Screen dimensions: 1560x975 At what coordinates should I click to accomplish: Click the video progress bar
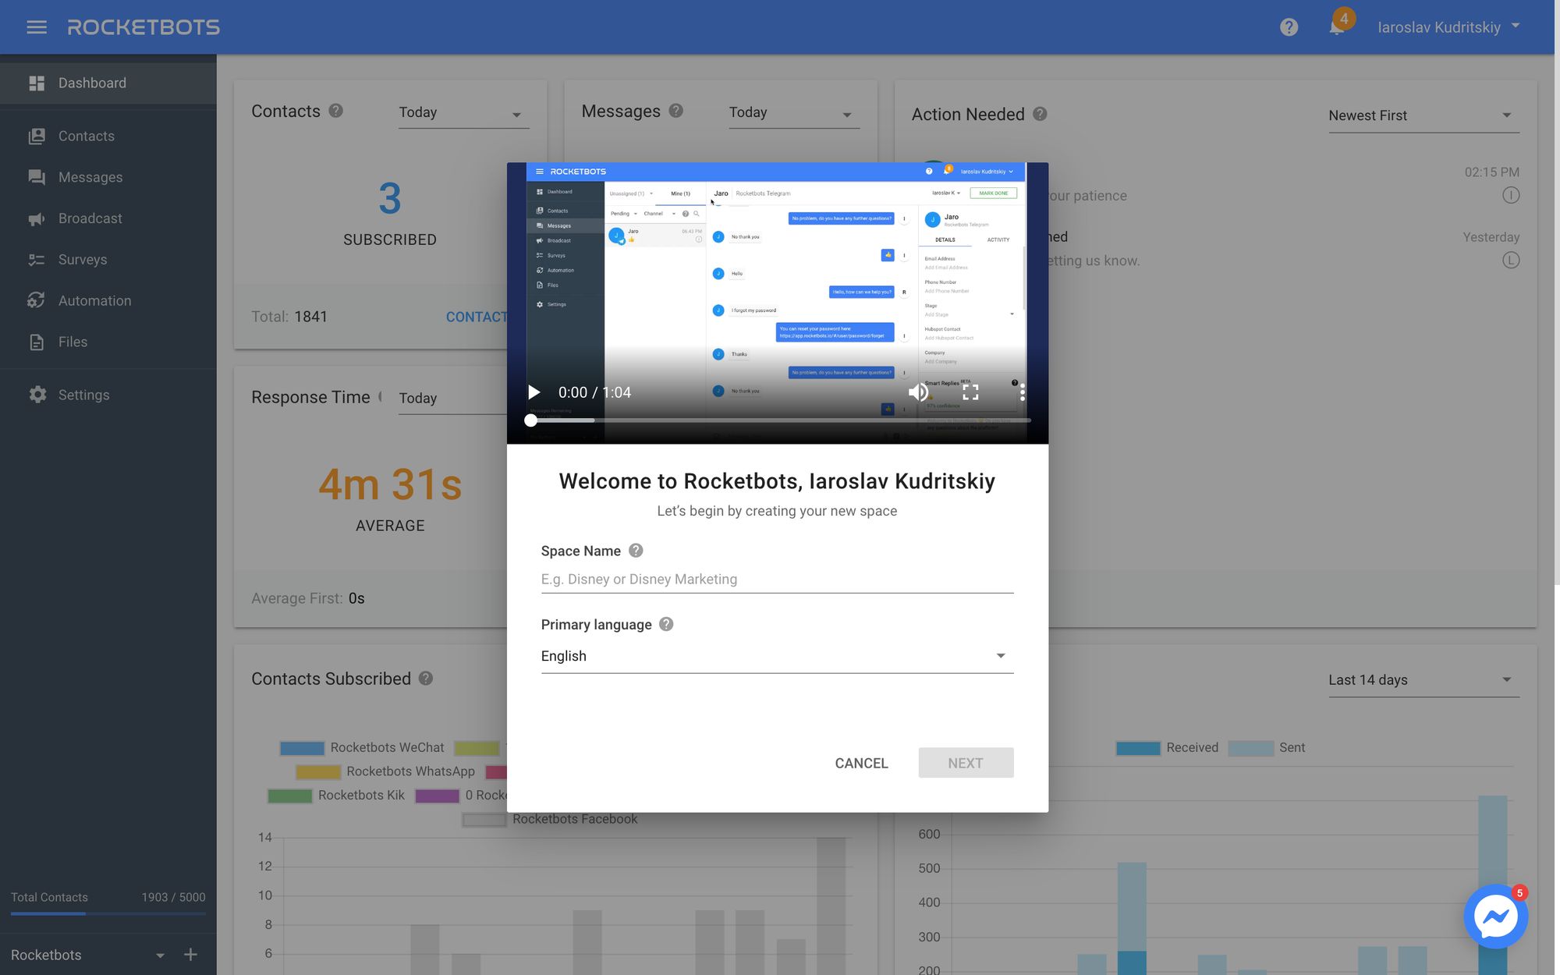click(780, 420)
